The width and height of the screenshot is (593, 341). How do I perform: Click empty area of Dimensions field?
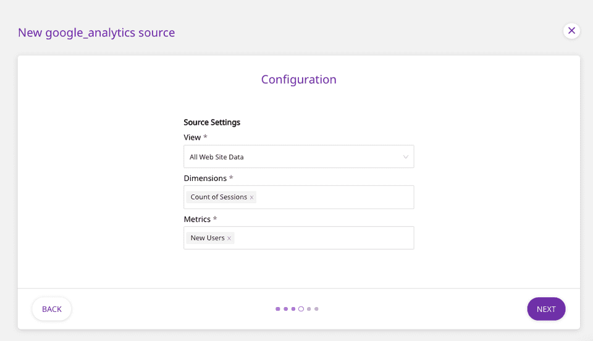tap(334, 198)
